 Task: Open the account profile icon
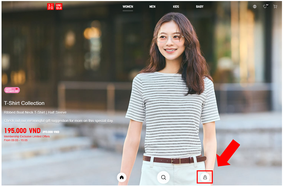pyautogui.click(x=205, y=177)
